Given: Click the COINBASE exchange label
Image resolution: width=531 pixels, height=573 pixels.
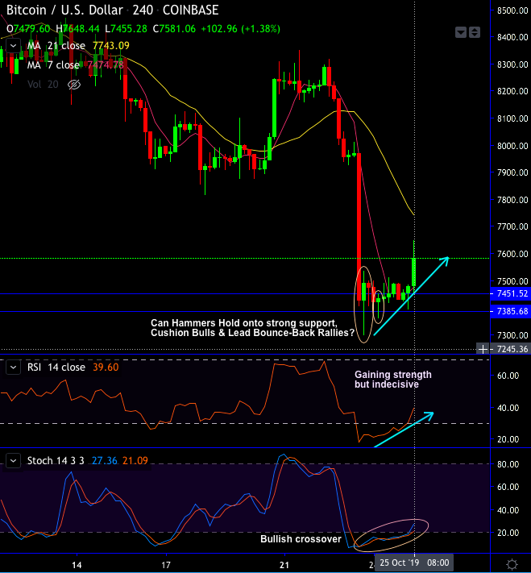Looking at the screenshot, I should pos(190,10).
